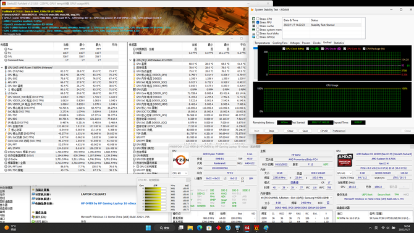Open the CPU #0 selector dropdown
Image resolution: width=414 pixels, height=233 pixels.
180,173
